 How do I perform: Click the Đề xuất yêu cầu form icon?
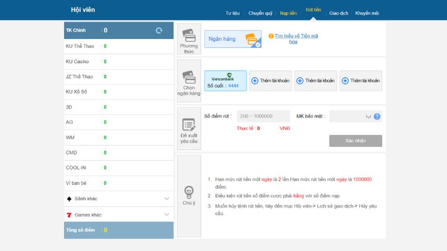point(189,124)
